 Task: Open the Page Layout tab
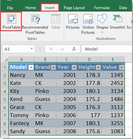point(74,8)
